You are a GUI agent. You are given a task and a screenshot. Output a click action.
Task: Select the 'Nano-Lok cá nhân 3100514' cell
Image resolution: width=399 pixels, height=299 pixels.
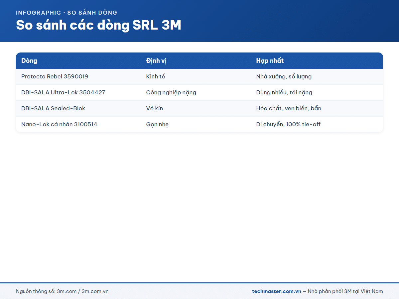click(78, 124)
